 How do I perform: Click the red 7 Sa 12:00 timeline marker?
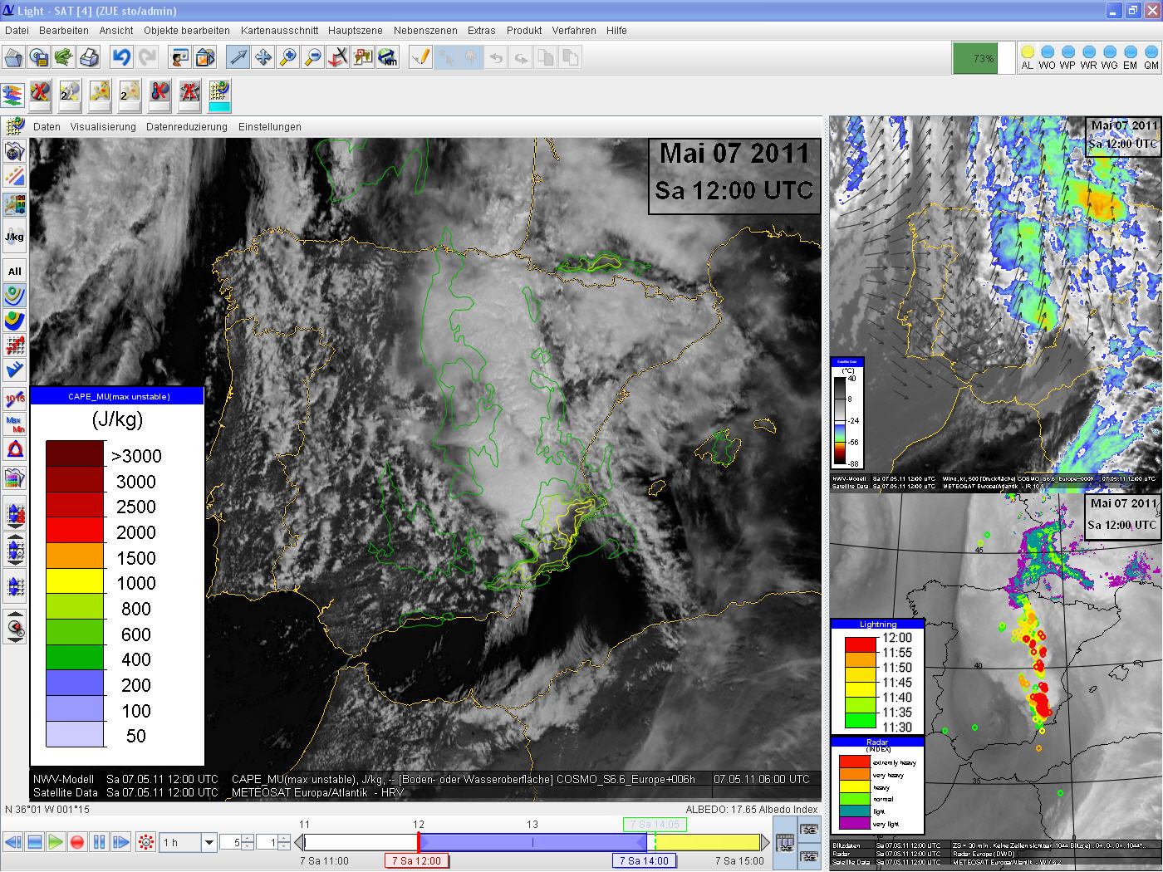point(416,860)
